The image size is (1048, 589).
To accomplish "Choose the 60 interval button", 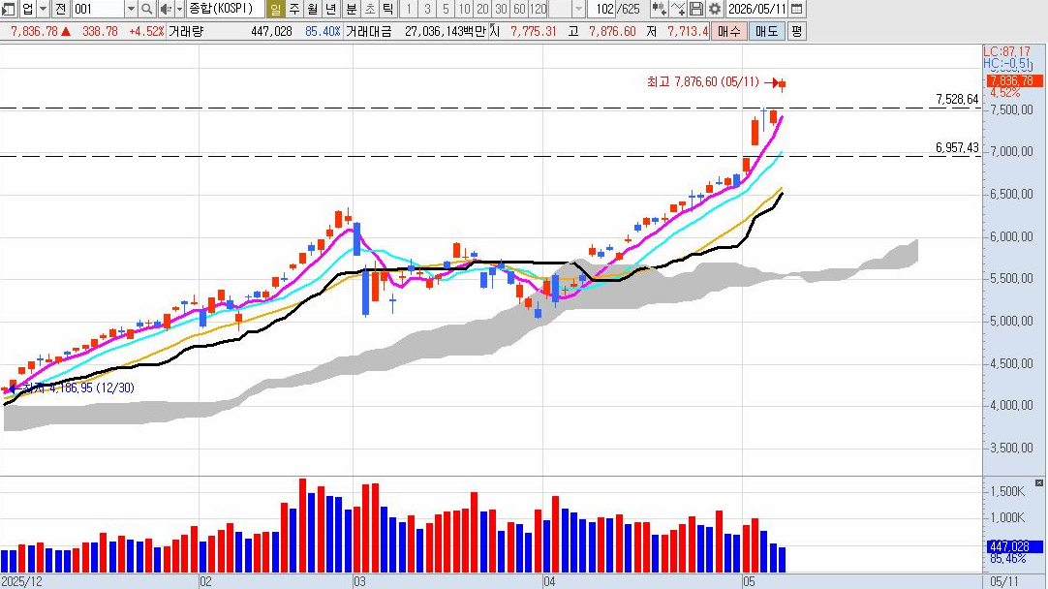I will 519,9.
